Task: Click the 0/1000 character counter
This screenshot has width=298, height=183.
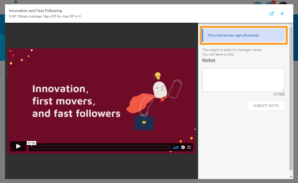Action: click(279, 94)
